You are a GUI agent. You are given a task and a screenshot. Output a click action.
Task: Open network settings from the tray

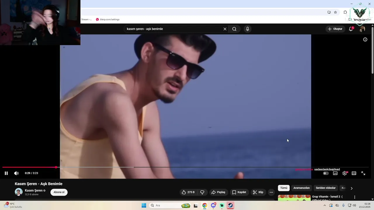click(350, 205)
